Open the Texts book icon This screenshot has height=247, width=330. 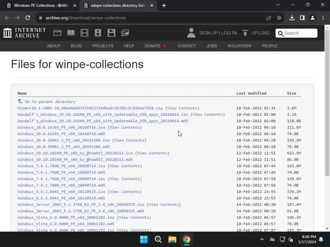71,33
